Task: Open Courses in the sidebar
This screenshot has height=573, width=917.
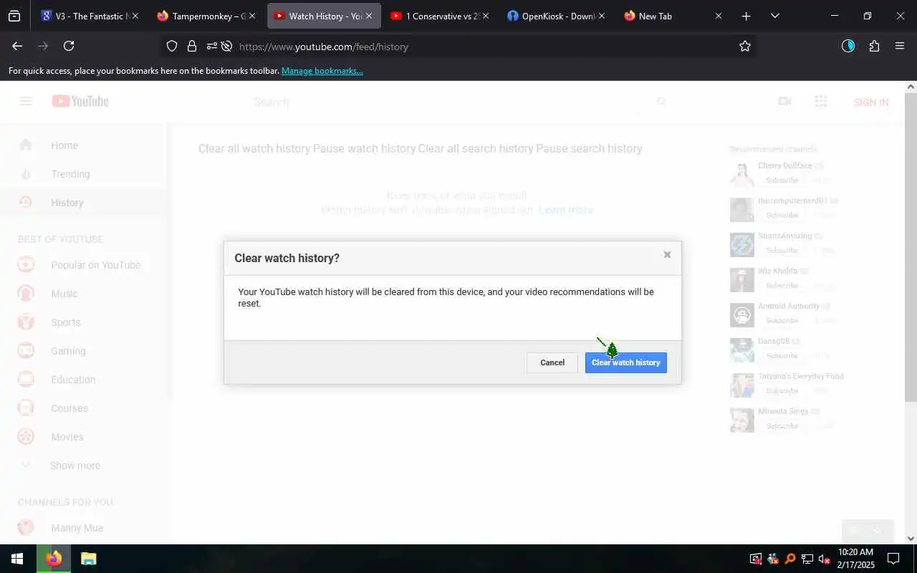Action: point(85,408)
